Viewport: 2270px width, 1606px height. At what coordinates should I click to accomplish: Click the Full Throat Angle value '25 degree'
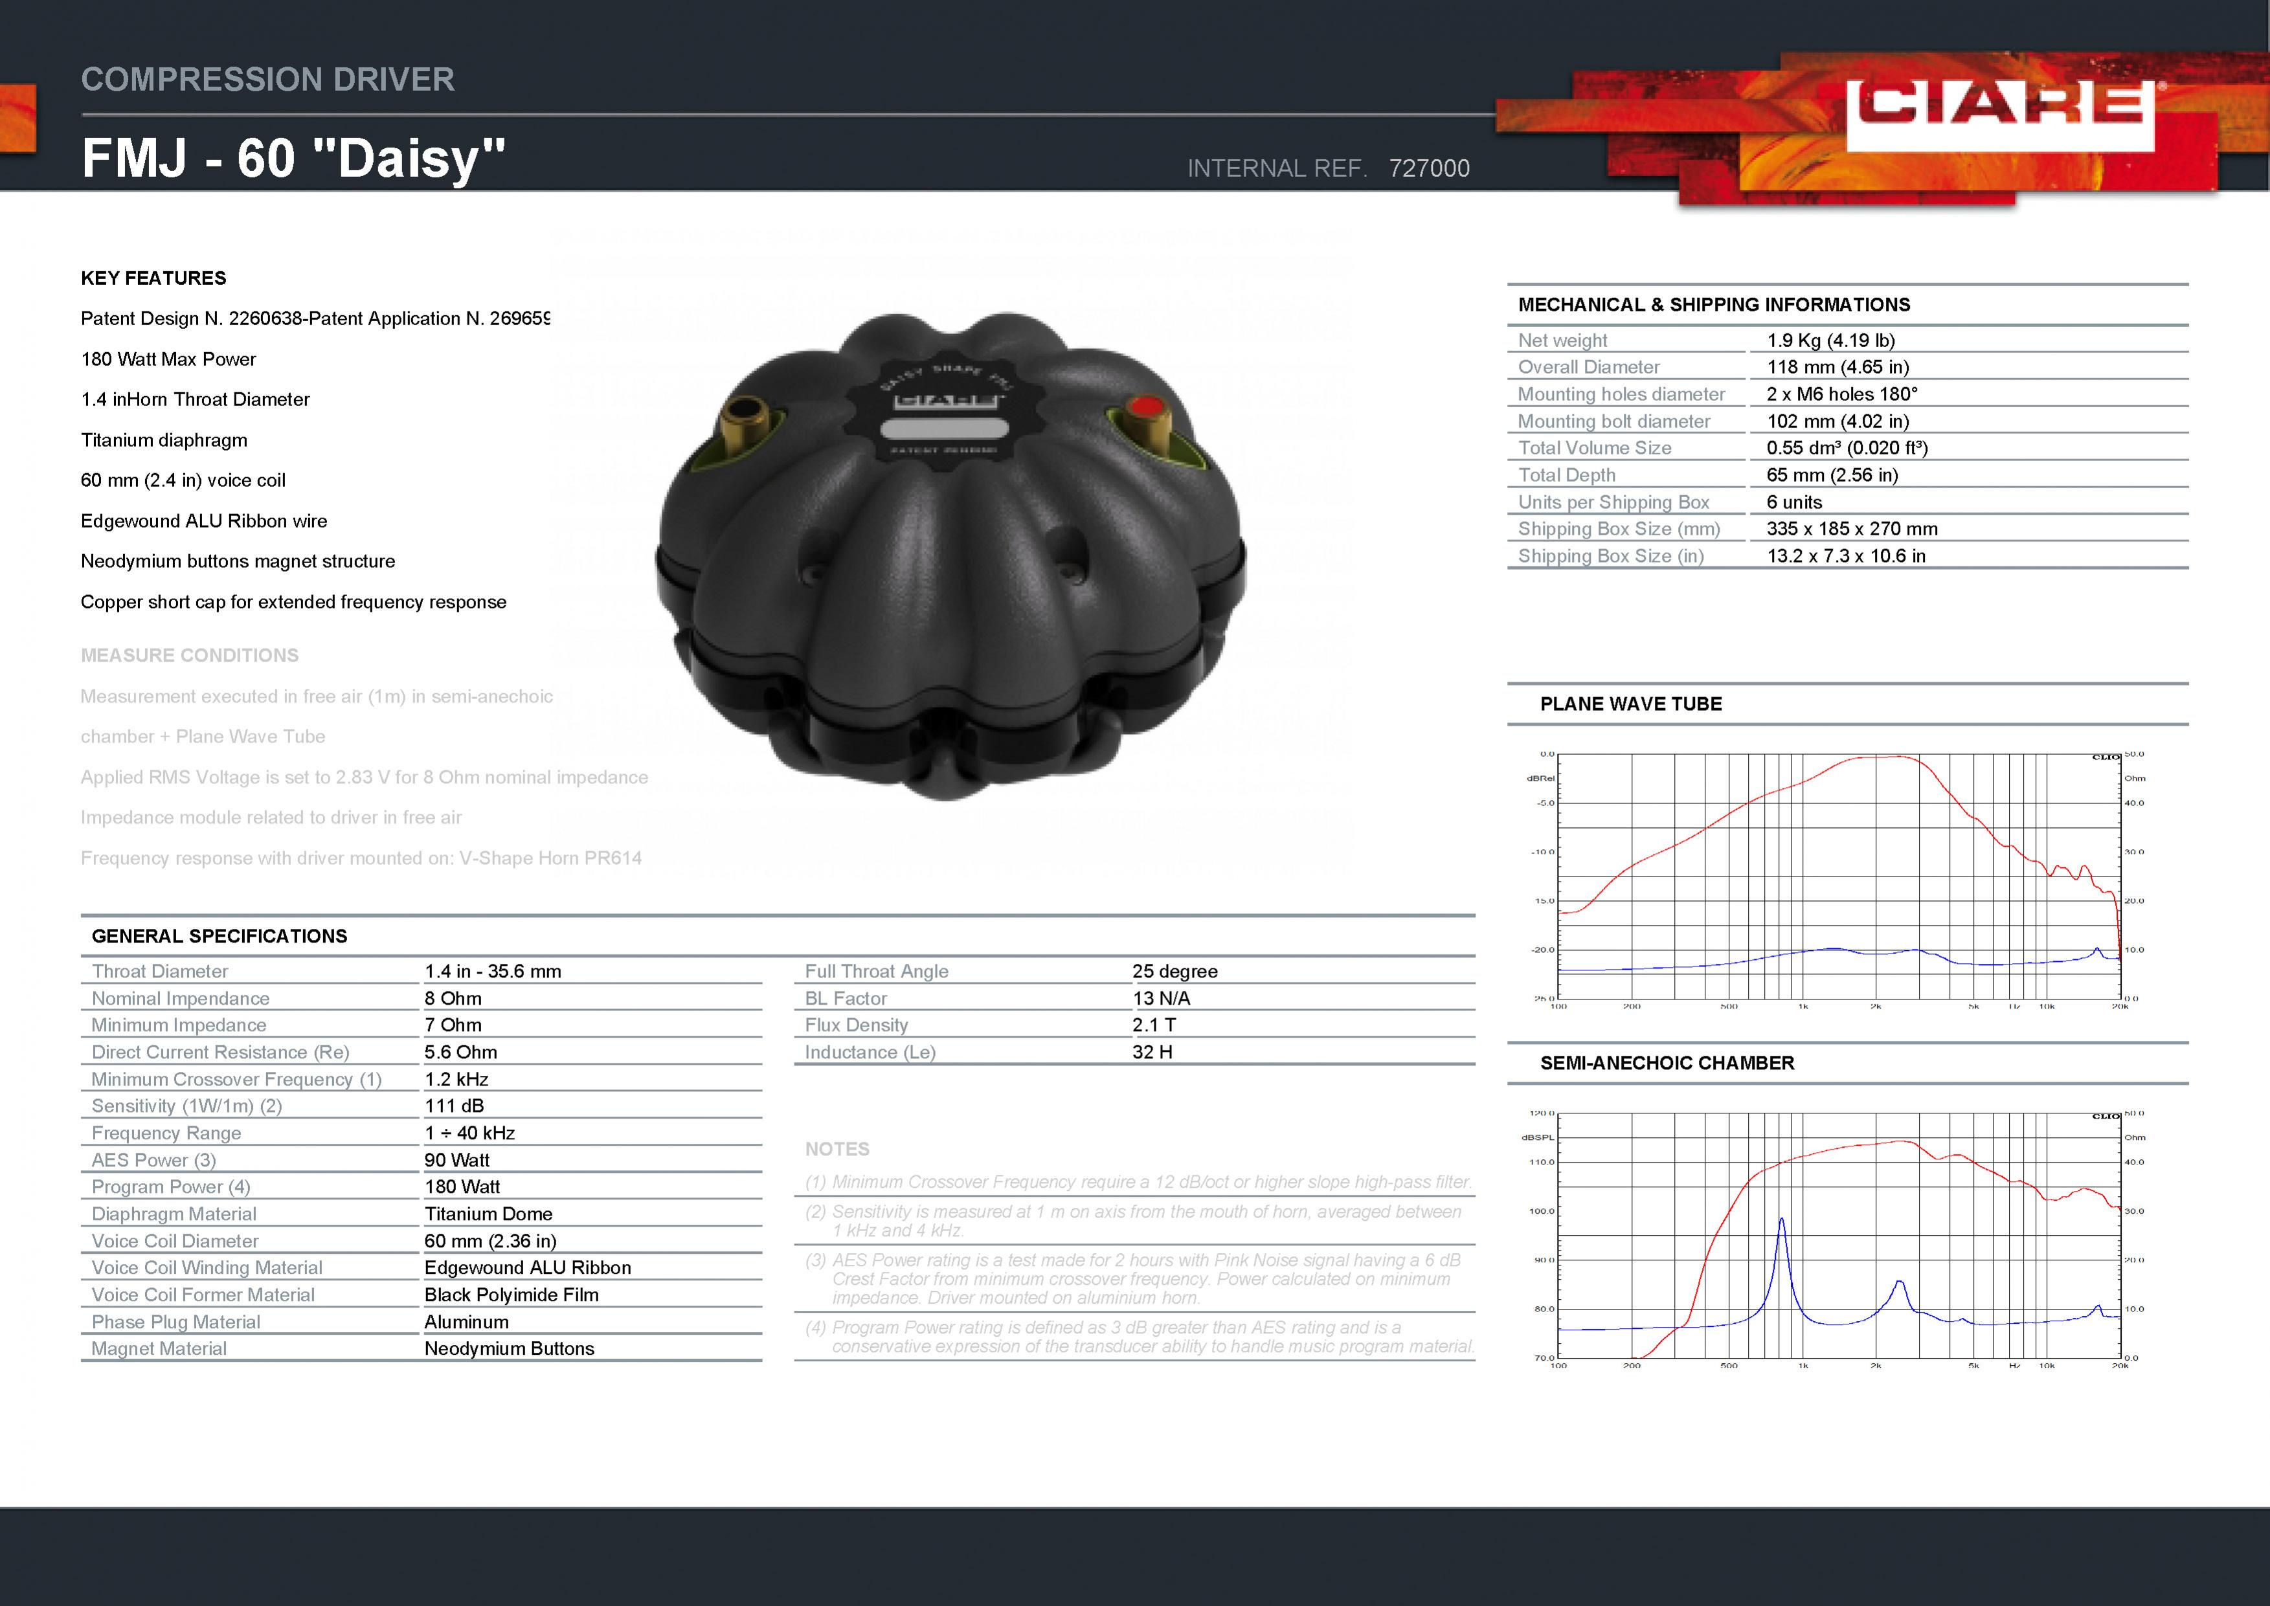(x=1175, y=971)
